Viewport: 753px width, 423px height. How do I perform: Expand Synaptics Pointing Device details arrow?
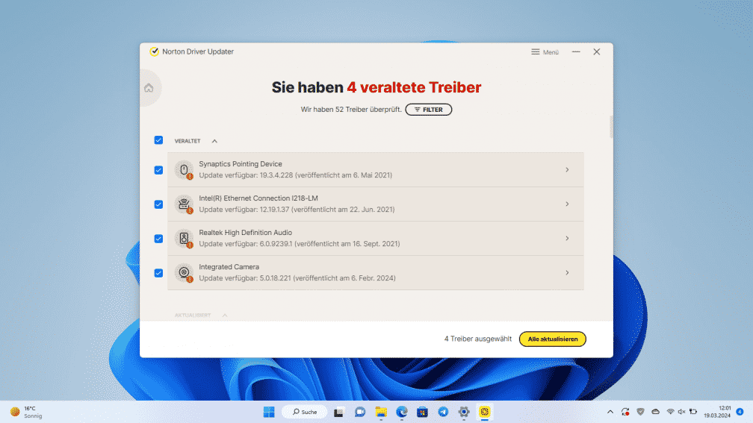tap(567, 170)
